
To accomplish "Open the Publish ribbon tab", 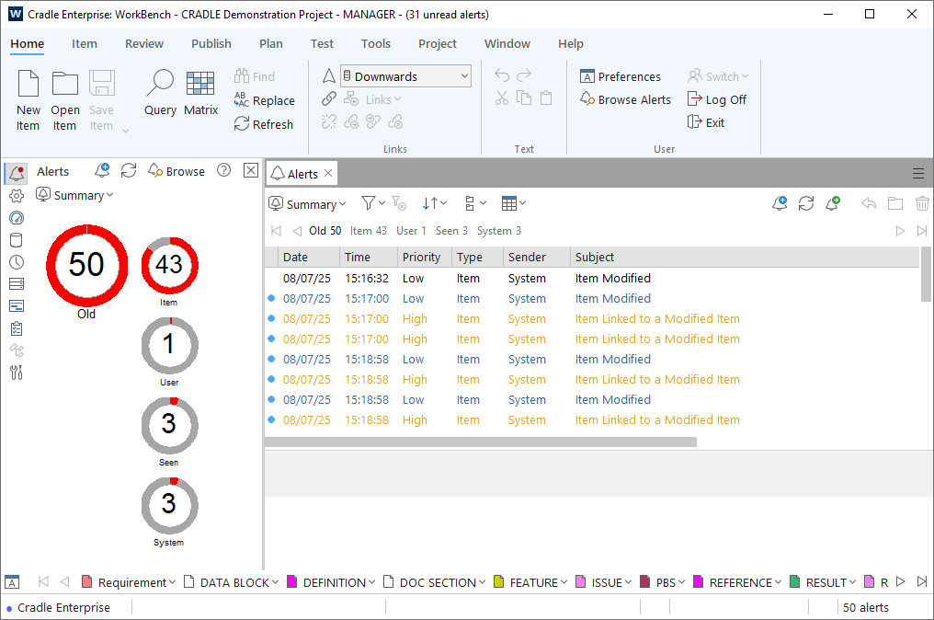I will (211, 43).
